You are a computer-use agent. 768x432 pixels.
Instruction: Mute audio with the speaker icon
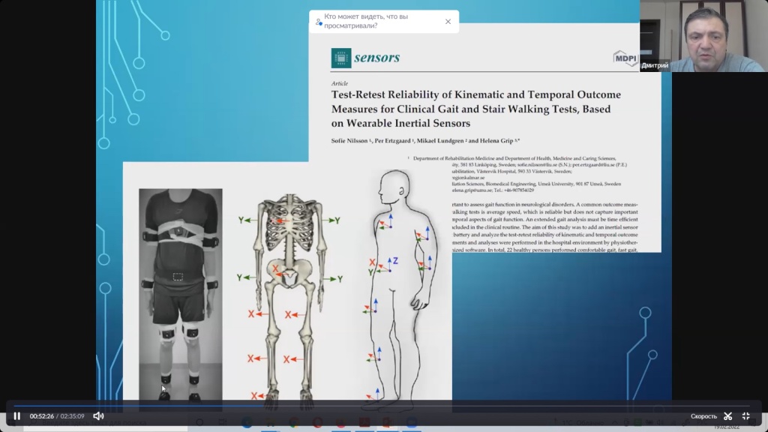(98, 415)
